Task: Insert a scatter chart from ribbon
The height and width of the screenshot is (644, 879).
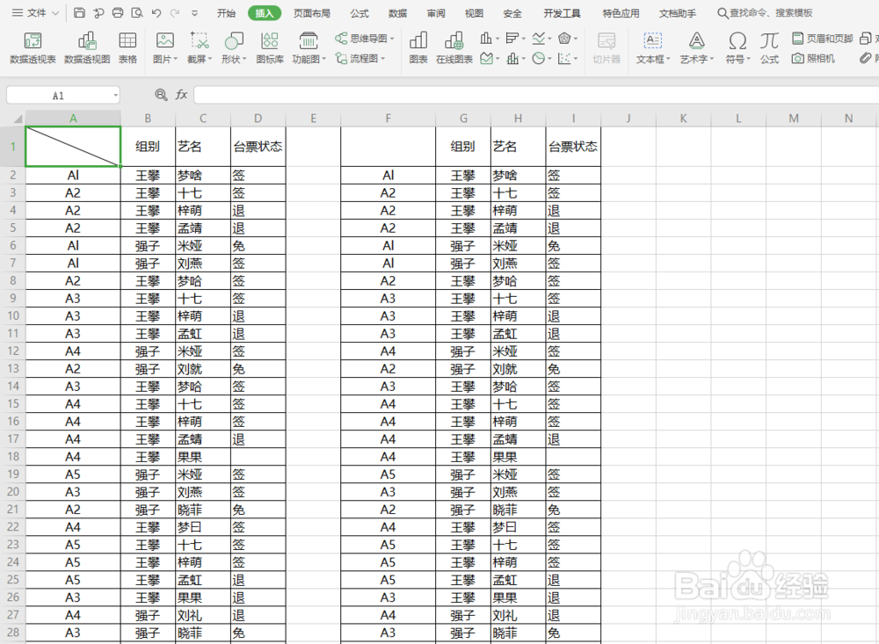Action: click(567, 58)
